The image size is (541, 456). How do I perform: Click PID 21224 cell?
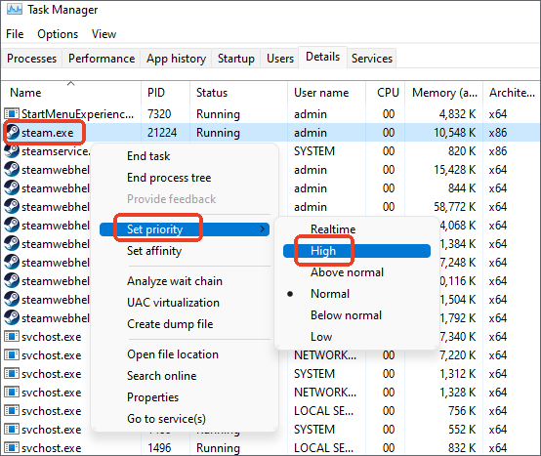(x=162, y=132)
